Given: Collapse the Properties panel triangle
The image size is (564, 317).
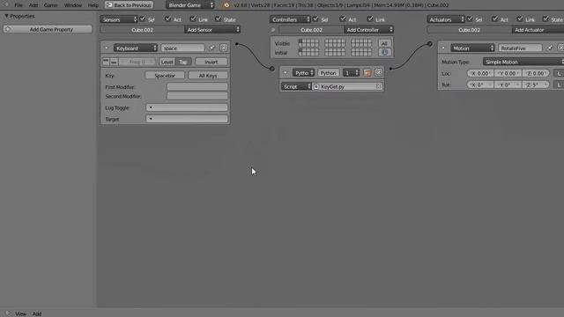Looking at the screenshot, I should coord(6,16).
